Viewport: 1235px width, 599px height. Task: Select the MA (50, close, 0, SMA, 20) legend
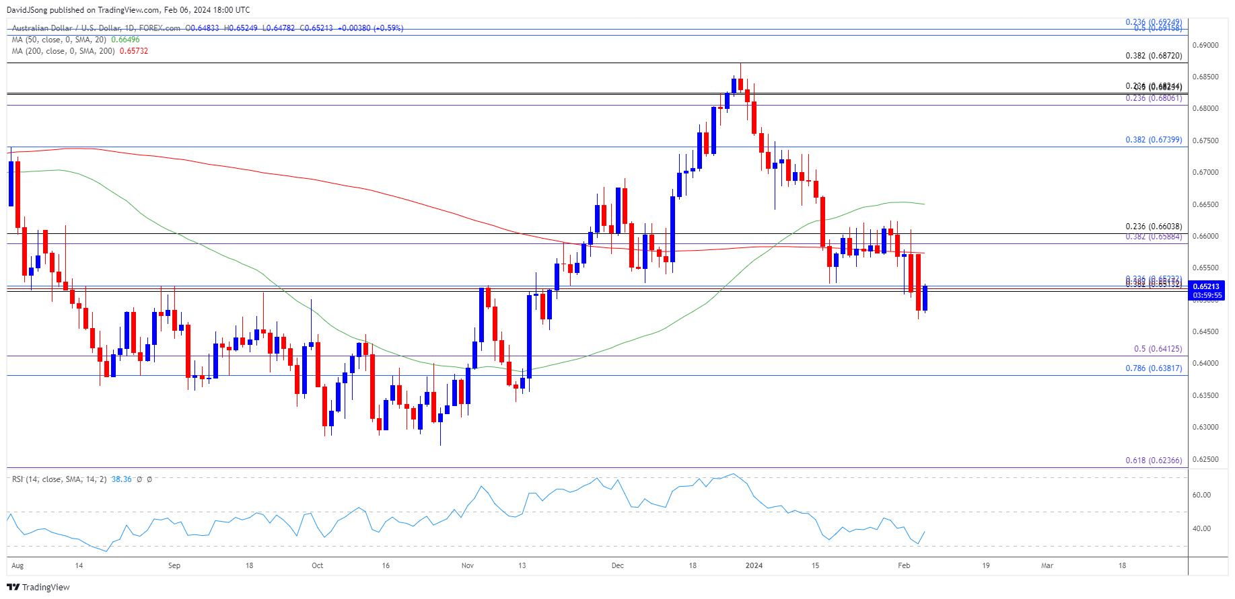click(x=60, y=40)
